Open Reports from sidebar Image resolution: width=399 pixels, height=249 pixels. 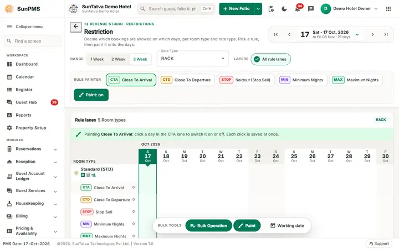pyautogui.click(x=32, y=115)
